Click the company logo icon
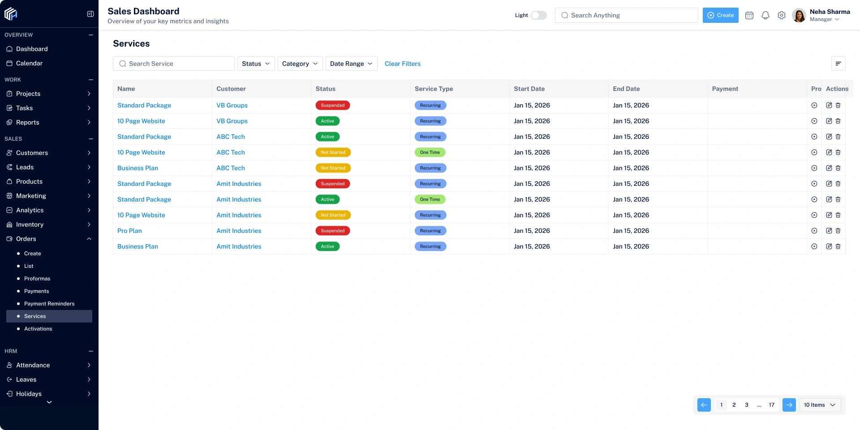The image size is (860, 430). point(11,14)
